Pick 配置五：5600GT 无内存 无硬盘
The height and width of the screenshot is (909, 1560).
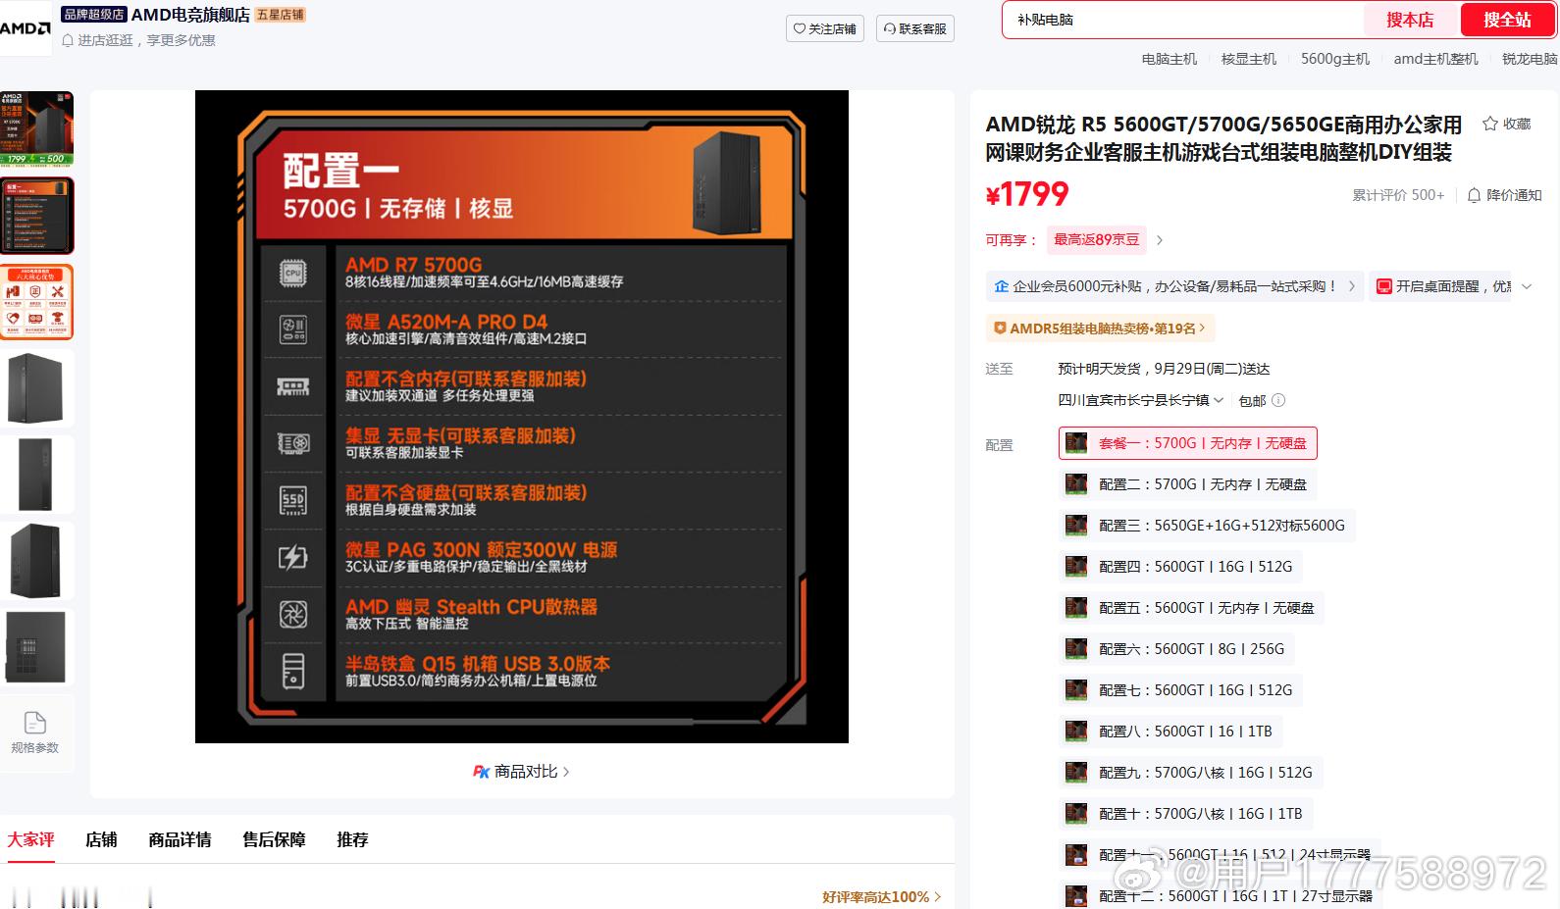click(x=1191, y=608)
